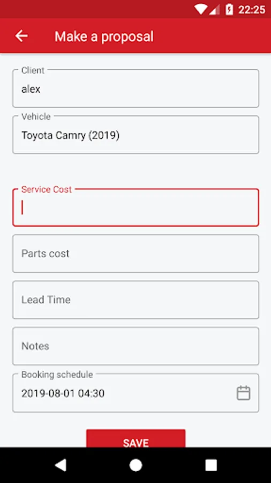Screen dimensions: 271x483
Task: Save the proposal with SAVE button
Action: pyautogui.click(x=135, y=438)
